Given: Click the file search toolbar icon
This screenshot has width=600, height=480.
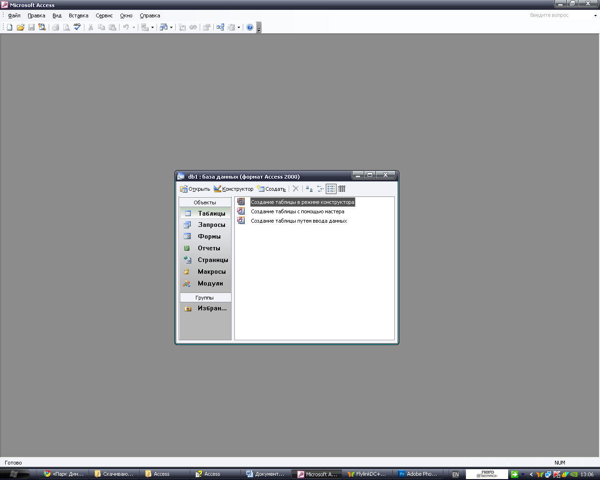Looking at the screenshot, I should (x=42, y=27).
